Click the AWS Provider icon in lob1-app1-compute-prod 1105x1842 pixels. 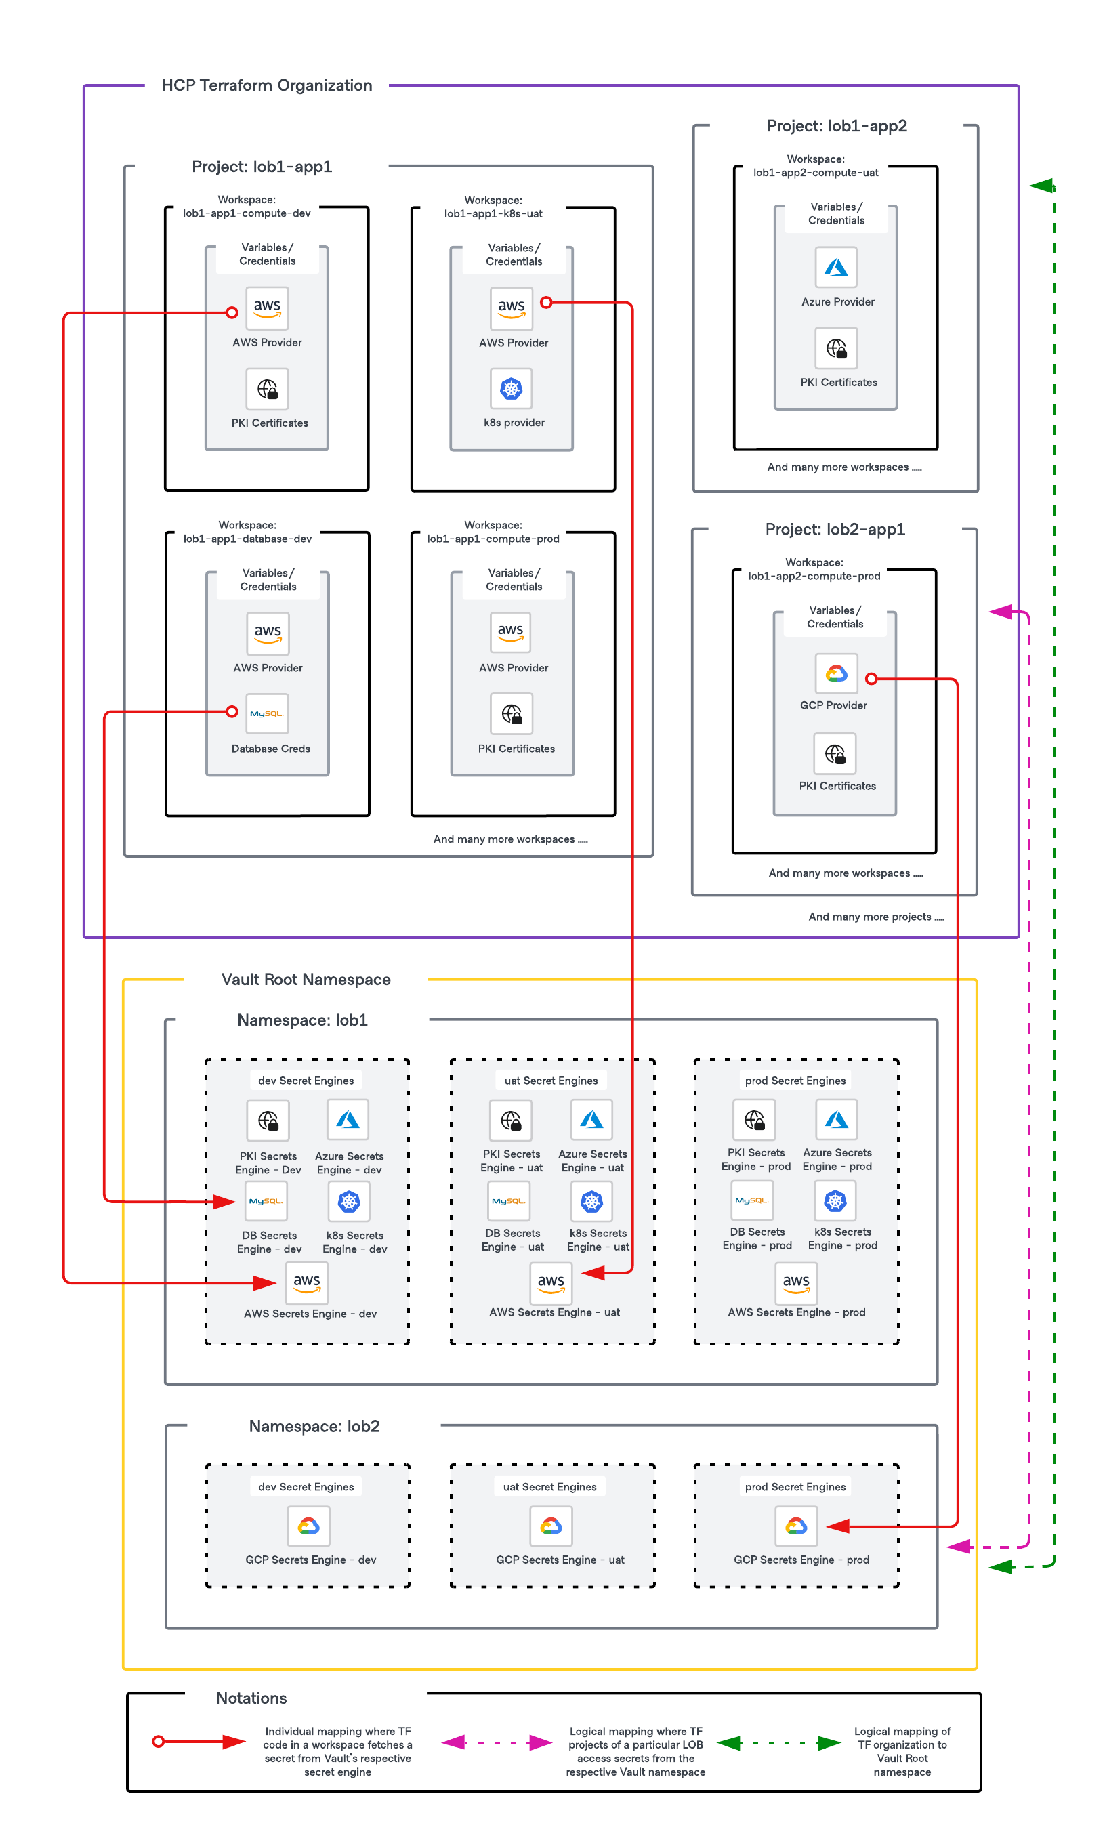[x=510, y=632]
